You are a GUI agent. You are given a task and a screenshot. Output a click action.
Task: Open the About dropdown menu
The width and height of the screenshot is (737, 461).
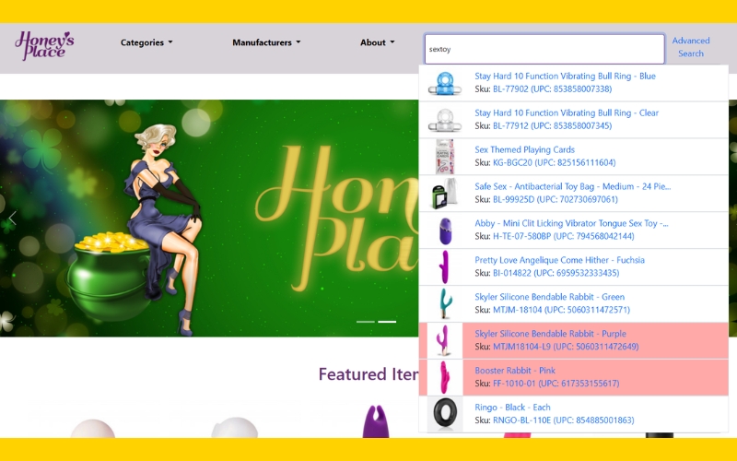click(378, 42)
